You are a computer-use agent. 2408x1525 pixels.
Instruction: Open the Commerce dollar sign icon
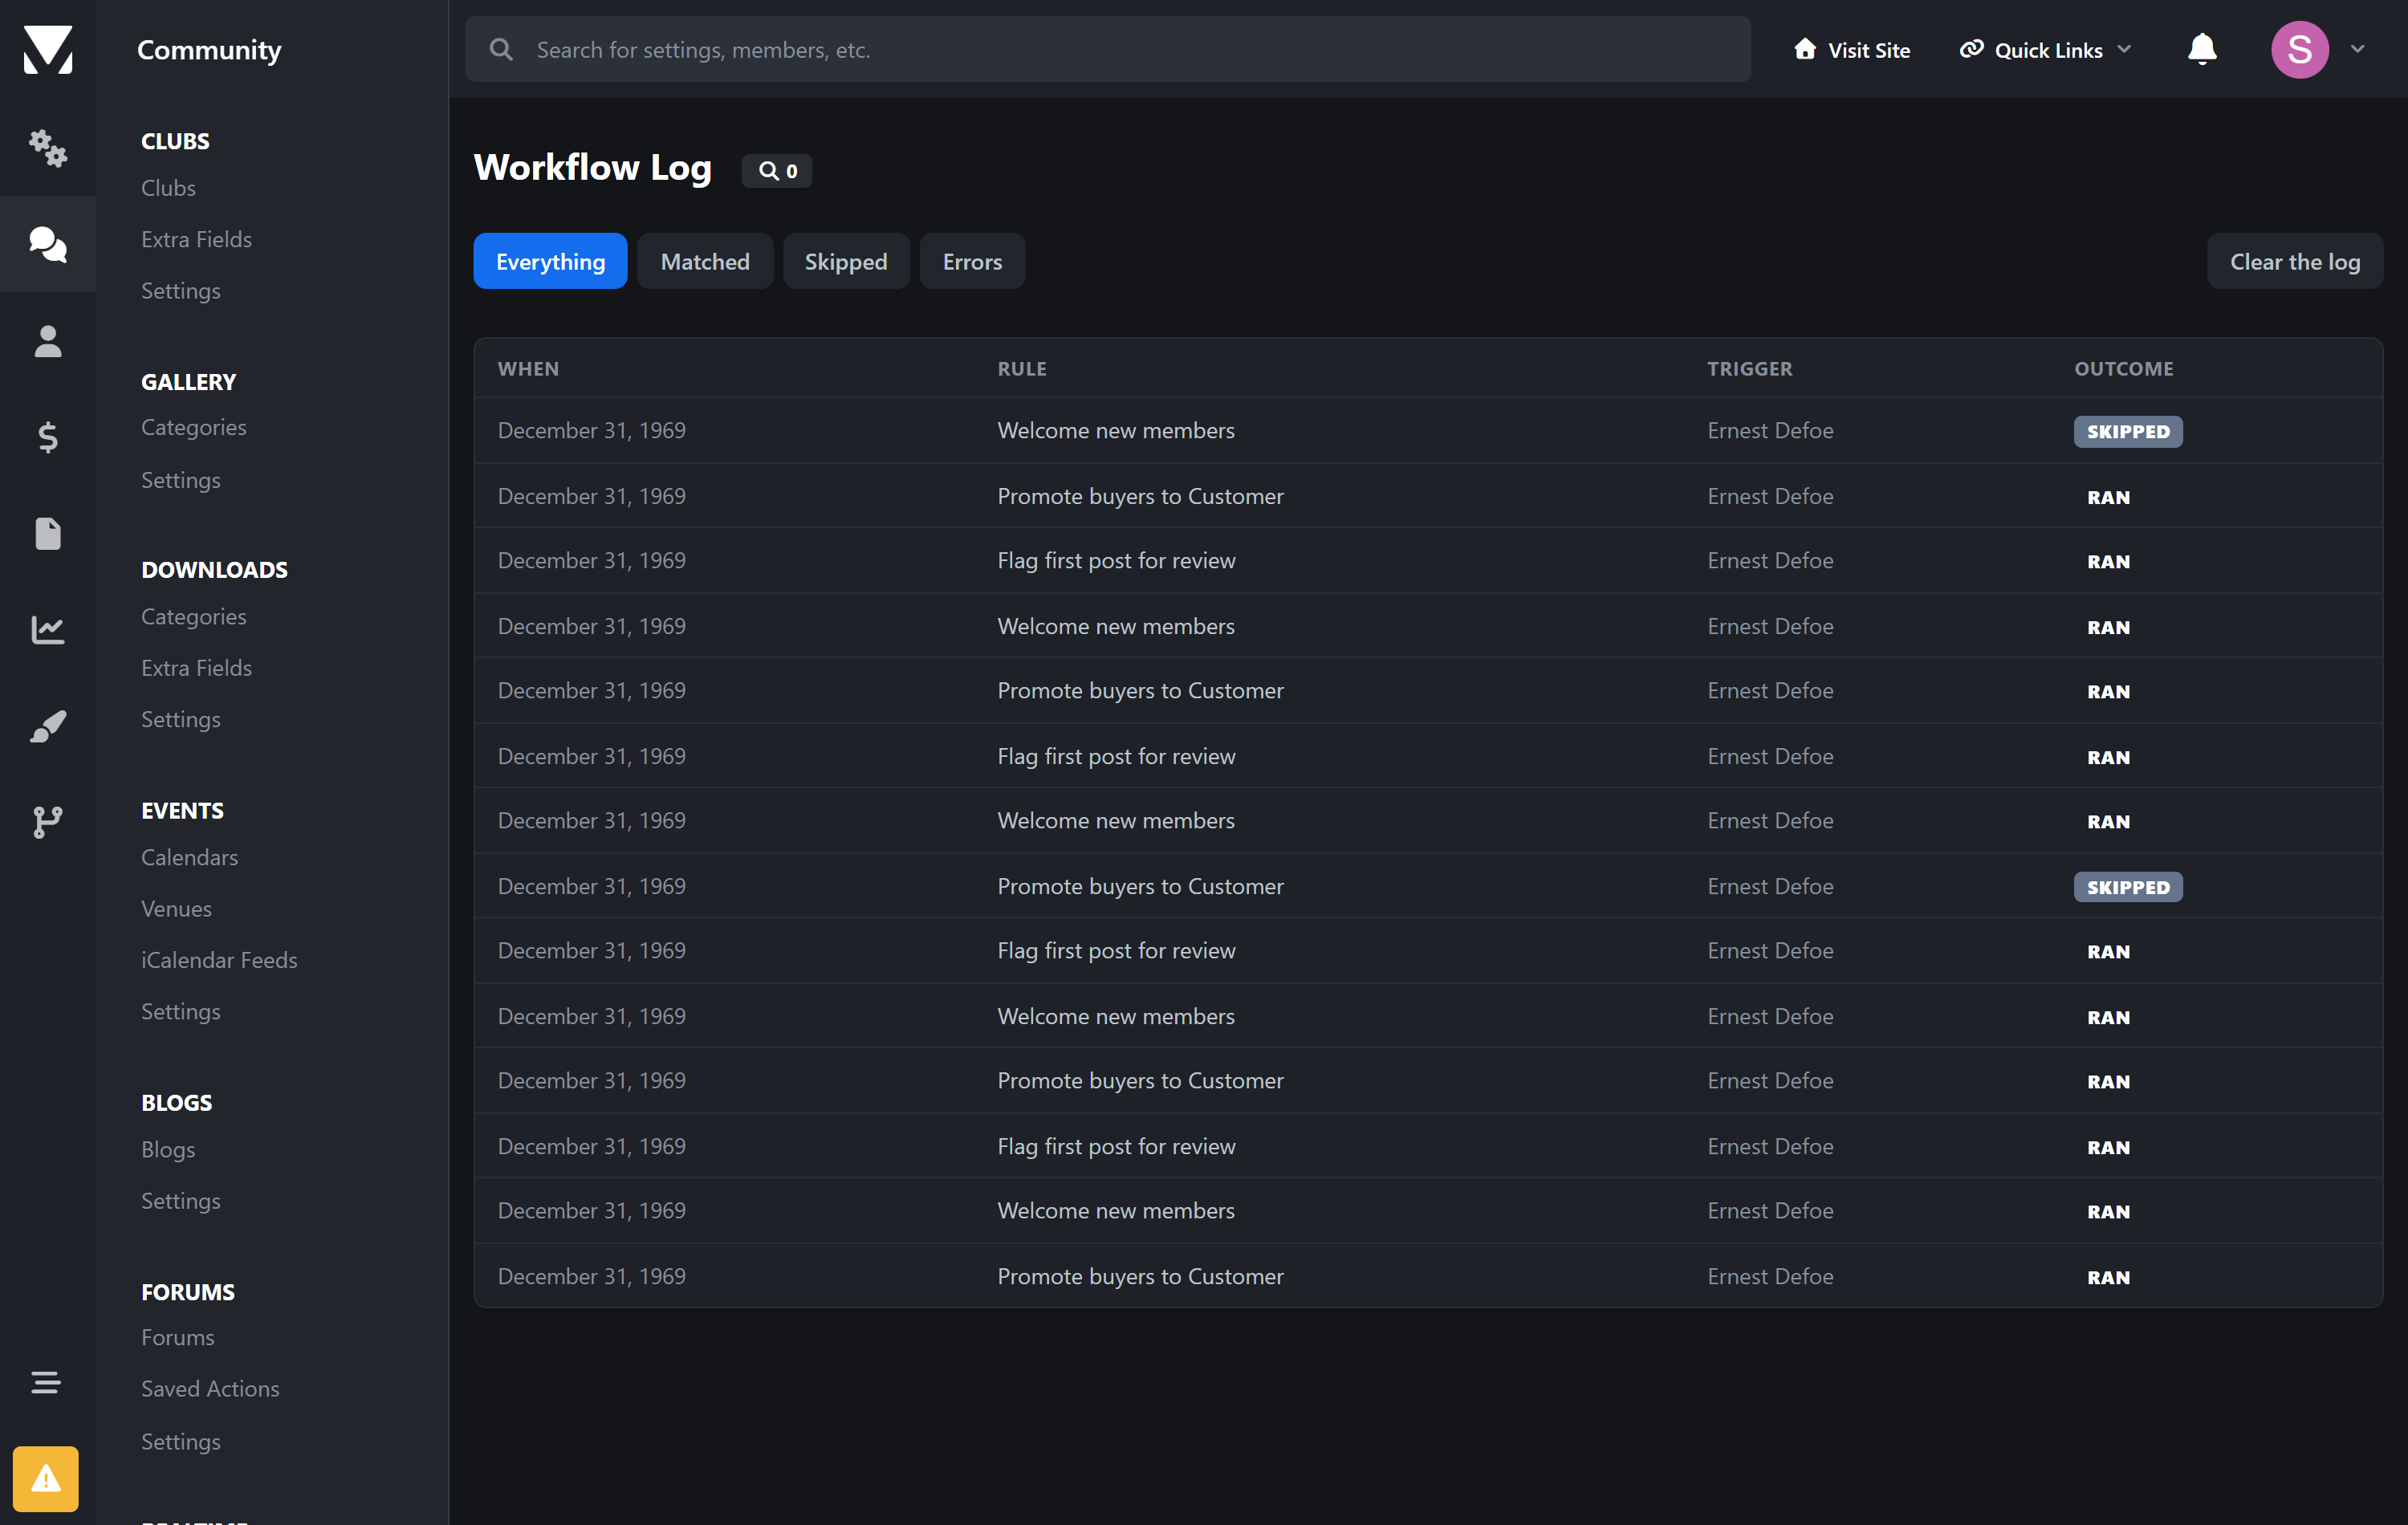coord(48,437)
